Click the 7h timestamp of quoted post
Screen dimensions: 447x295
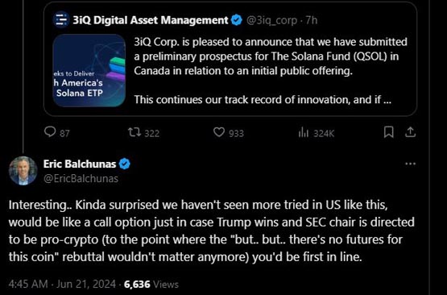(x=312, y=20)
